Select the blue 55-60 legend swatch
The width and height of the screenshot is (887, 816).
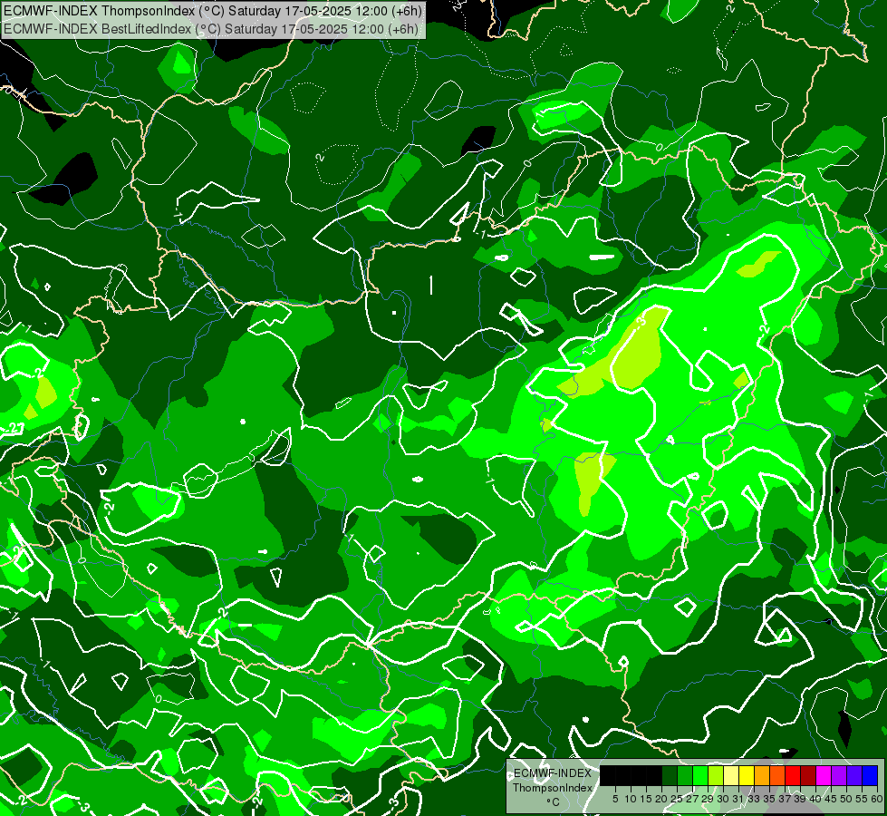tap(870, 775)
